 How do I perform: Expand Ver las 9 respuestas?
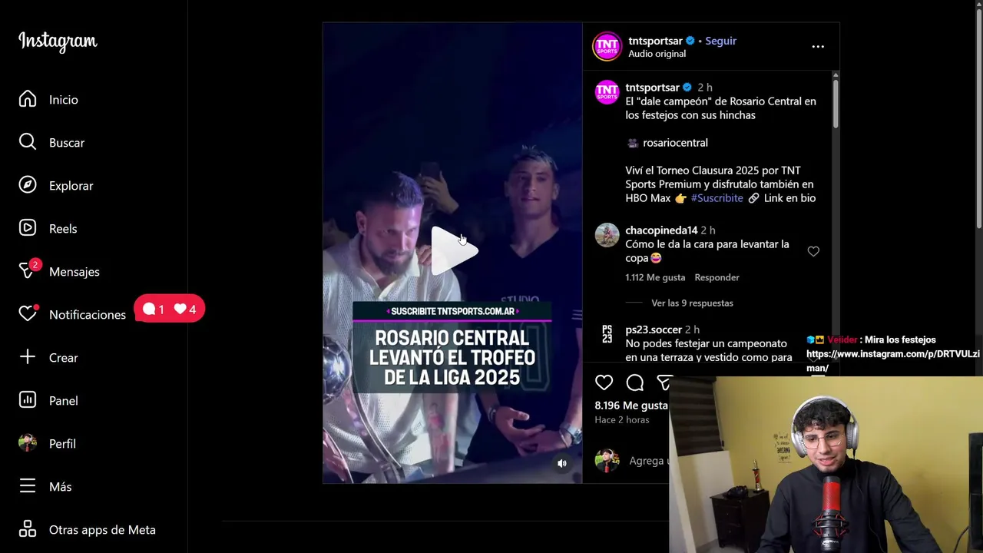tap(692, 303)
